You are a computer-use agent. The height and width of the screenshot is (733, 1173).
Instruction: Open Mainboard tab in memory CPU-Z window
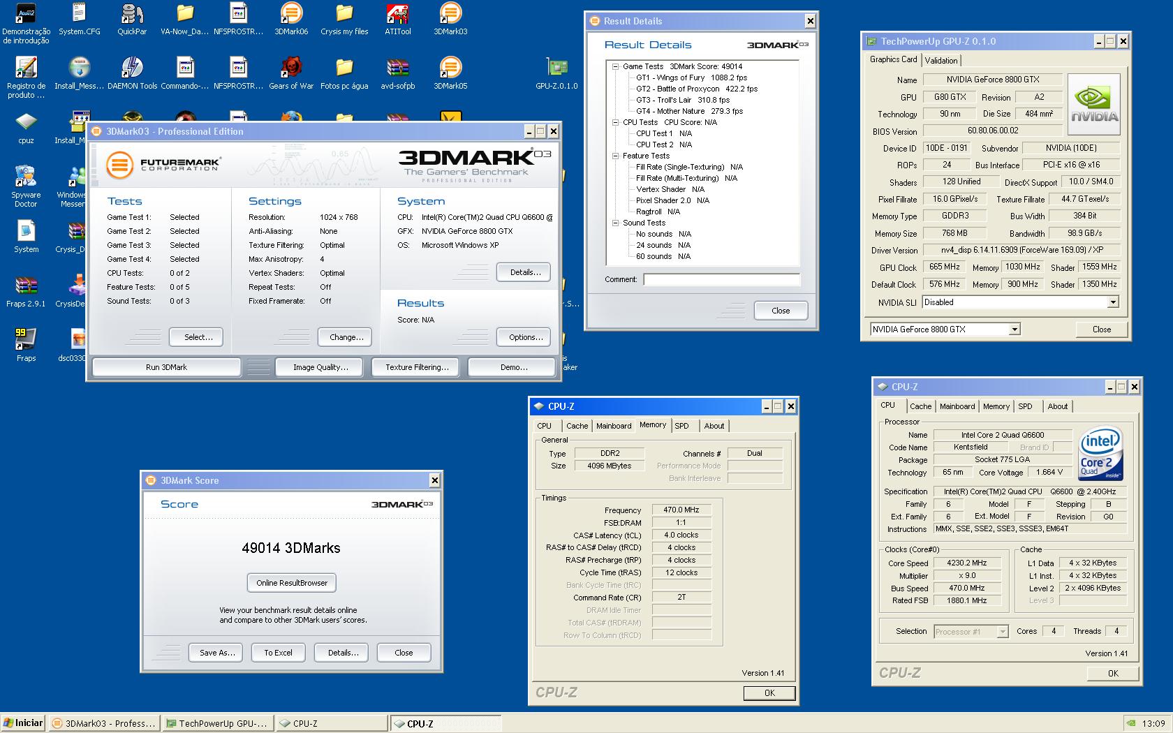coord(614,426)
